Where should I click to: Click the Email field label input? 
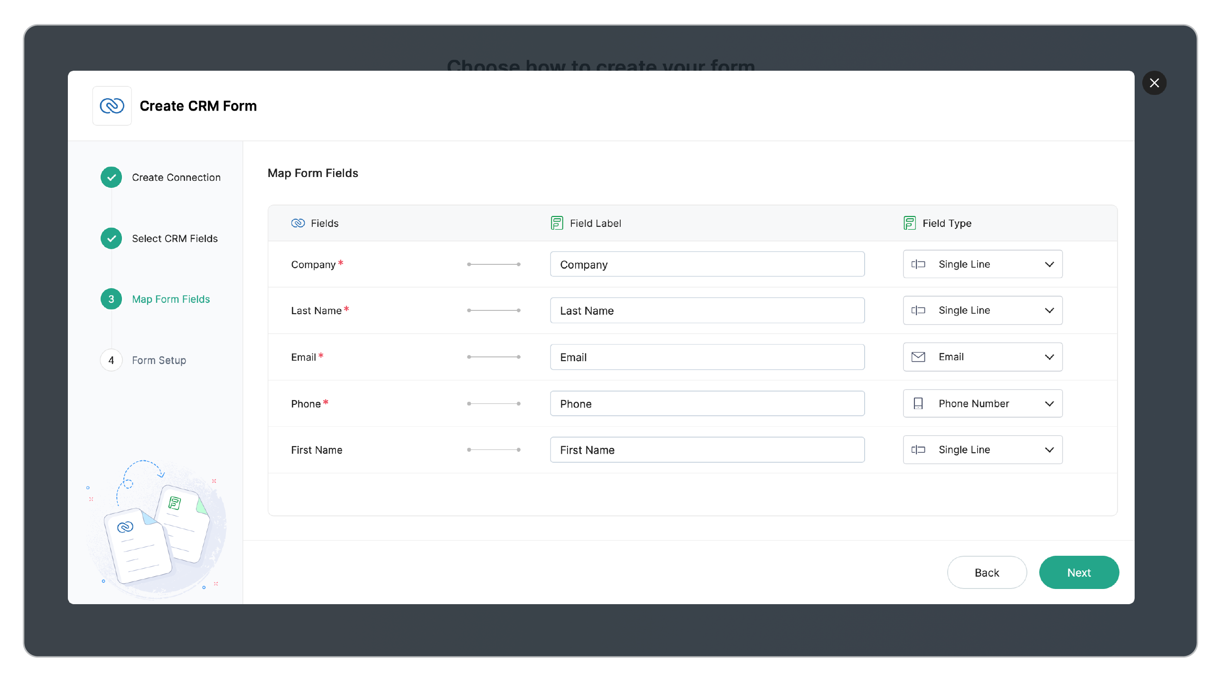coord(707,357)
